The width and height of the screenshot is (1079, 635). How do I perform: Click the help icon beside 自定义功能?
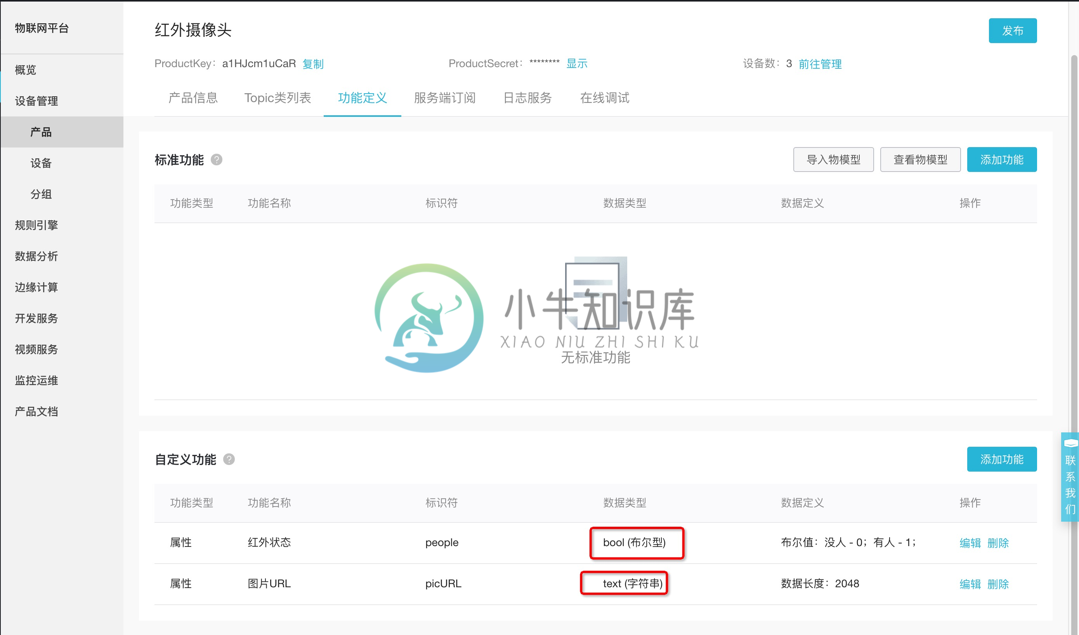[x=229, y=460]
